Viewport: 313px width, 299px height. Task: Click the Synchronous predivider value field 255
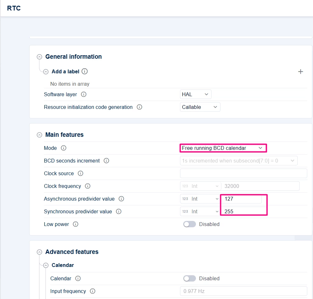coord(244,211)
